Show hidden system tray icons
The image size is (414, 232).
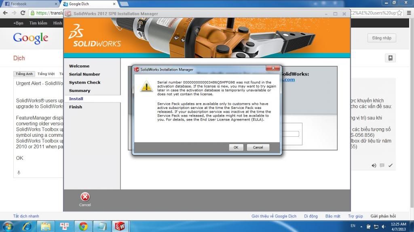pos(361,226)
